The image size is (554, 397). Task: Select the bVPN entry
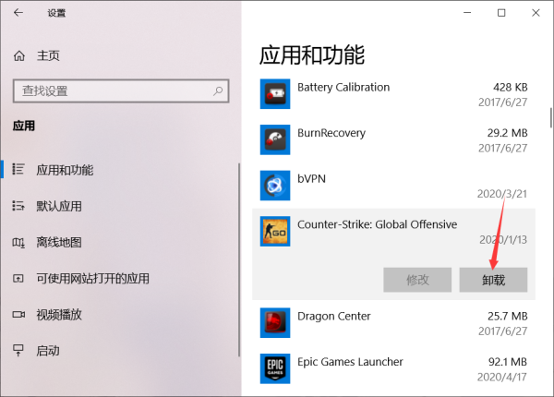[x=393, y=186]
